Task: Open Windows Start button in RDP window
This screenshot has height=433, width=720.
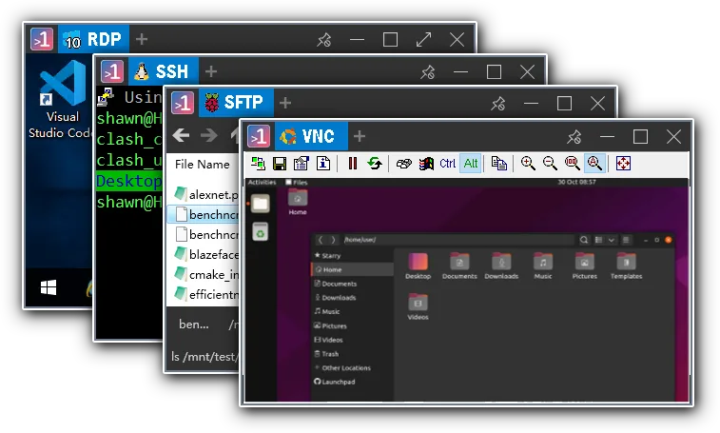Action: pos(49,288)
